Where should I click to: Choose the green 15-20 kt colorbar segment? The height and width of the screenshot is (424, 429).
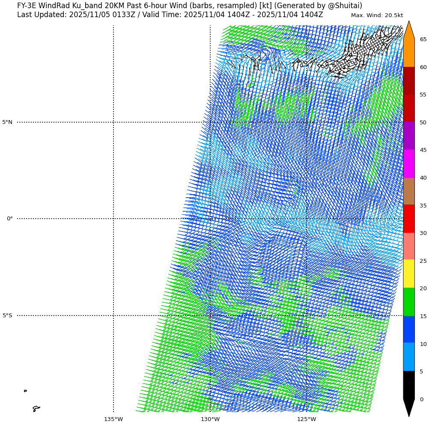coord(409,302)
